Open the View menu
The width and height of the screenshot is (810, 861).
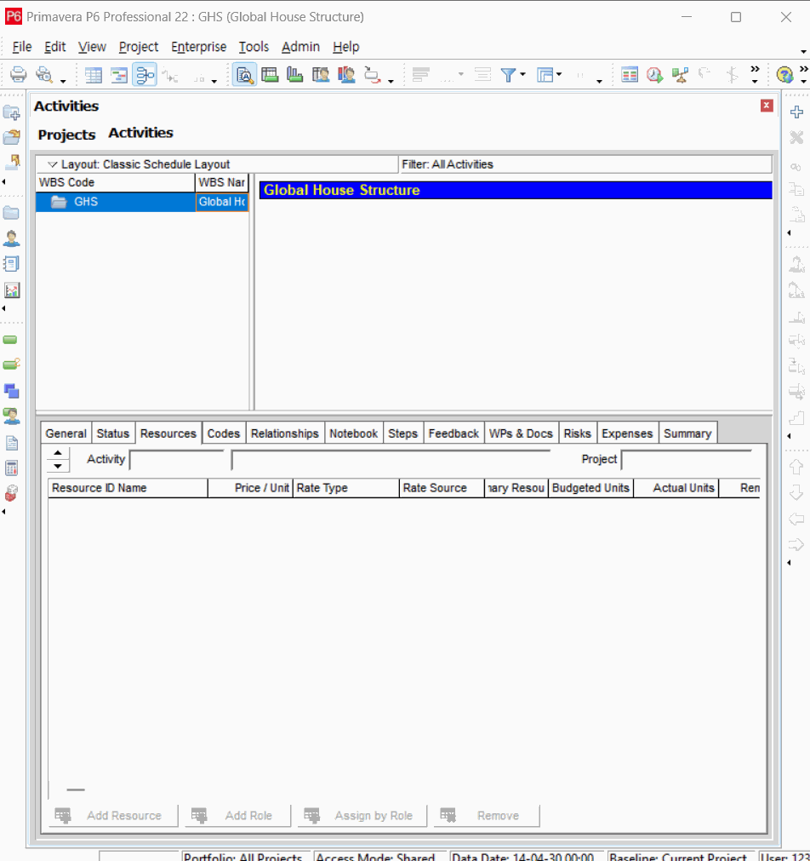[92, 47]
